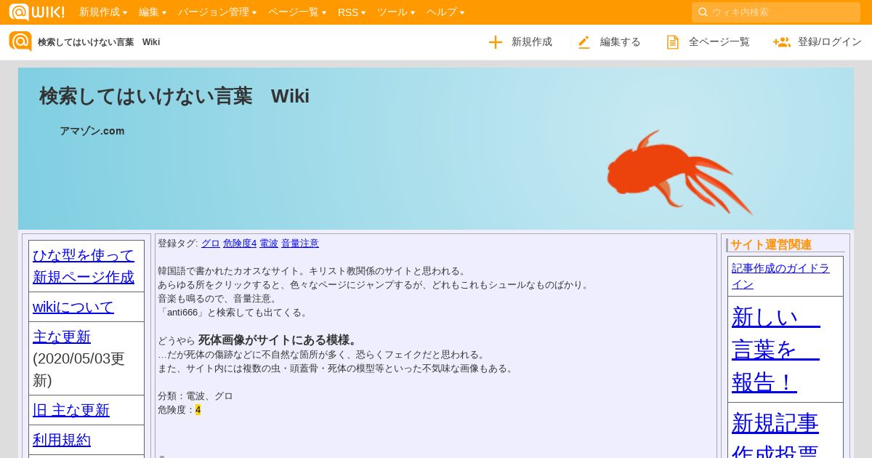
Task: Click the 危険度4 tag link
Action: point(240,244)
